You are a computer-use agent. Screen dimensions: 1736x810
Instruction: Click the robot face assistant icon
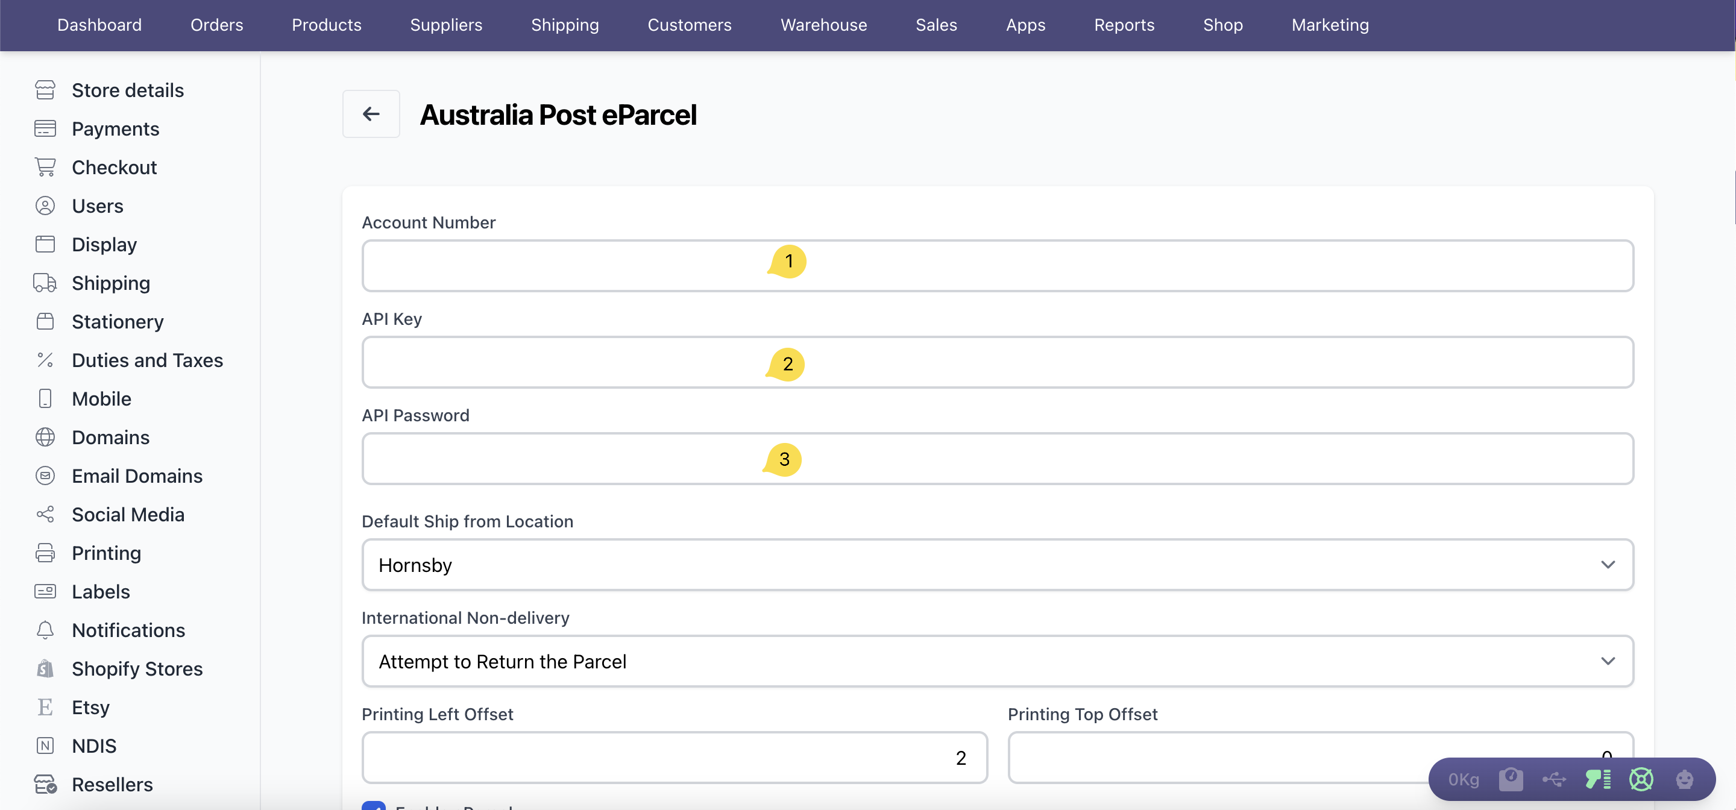(1684, 779)
